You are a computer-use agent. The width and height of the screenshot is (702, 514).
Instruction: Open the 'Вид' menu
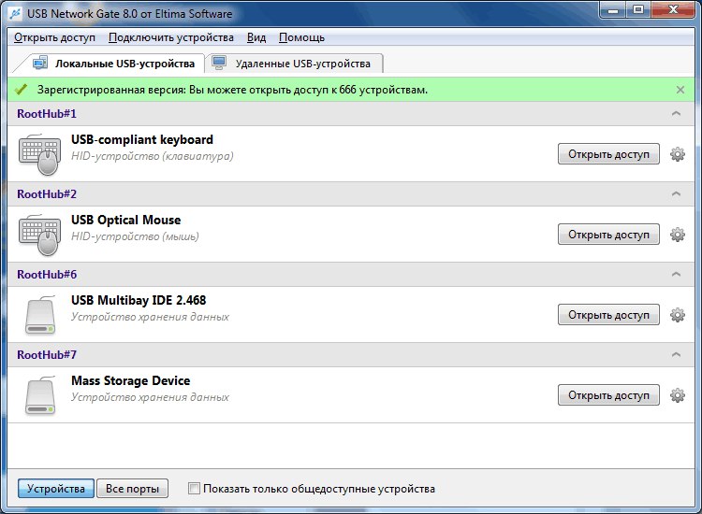[256, 37]
